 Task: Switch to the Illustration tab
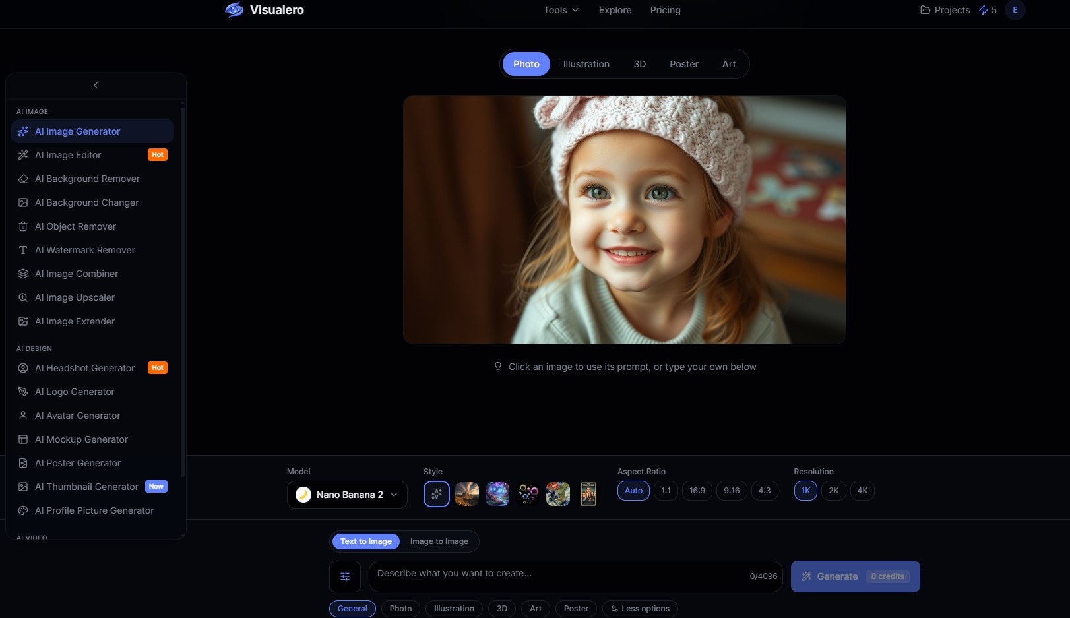click(x=586, y=63)
